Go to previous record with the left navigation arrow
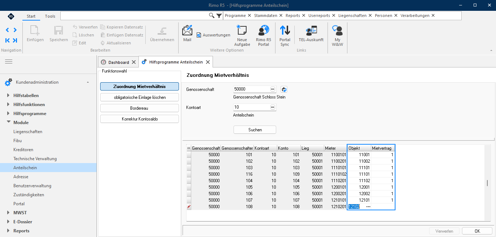 [x=8, y=30]
